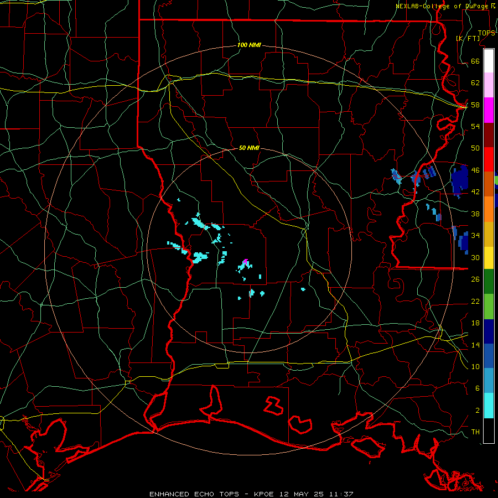Click the 62 legend value
Screen dimensions: 498x498
(475, 83)
